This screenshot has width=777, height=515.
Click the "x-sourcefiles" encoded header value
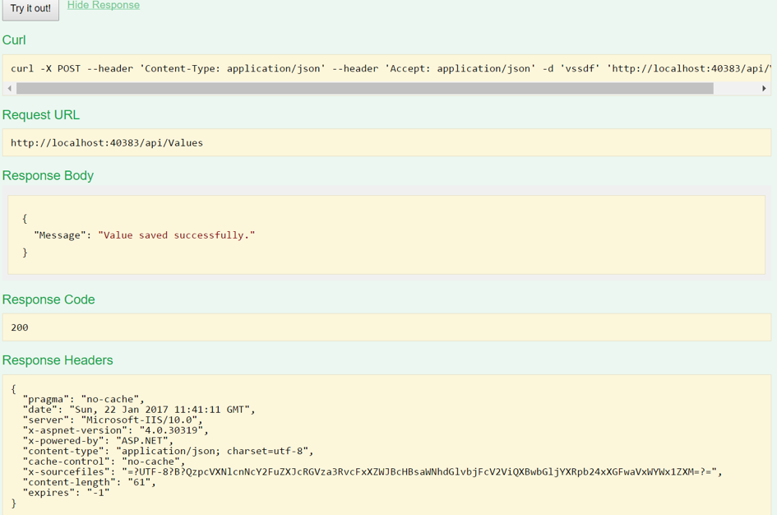(419, 472)
